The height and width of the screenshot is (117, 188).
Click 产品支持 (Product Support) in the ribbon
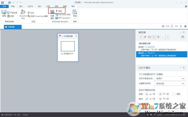pyautogui.click(x=12, y=13)
